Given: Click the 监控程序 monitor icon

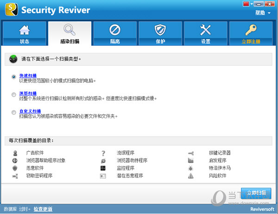Looking at the screenshot, I should 103,168.
